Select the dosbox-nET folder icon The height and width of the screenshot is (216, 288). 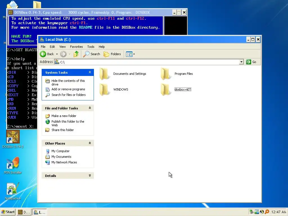166,89
